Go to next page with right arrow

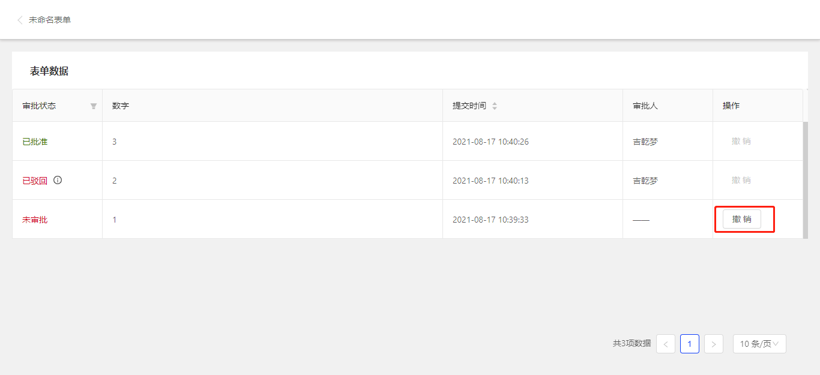[713, 344]
